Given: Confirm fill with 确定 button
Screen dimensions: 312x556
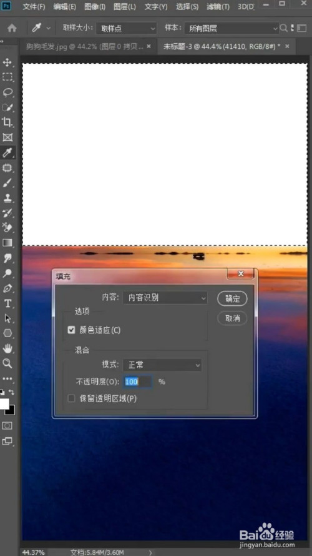Looking at the screenshot, I should coord(232,298).
